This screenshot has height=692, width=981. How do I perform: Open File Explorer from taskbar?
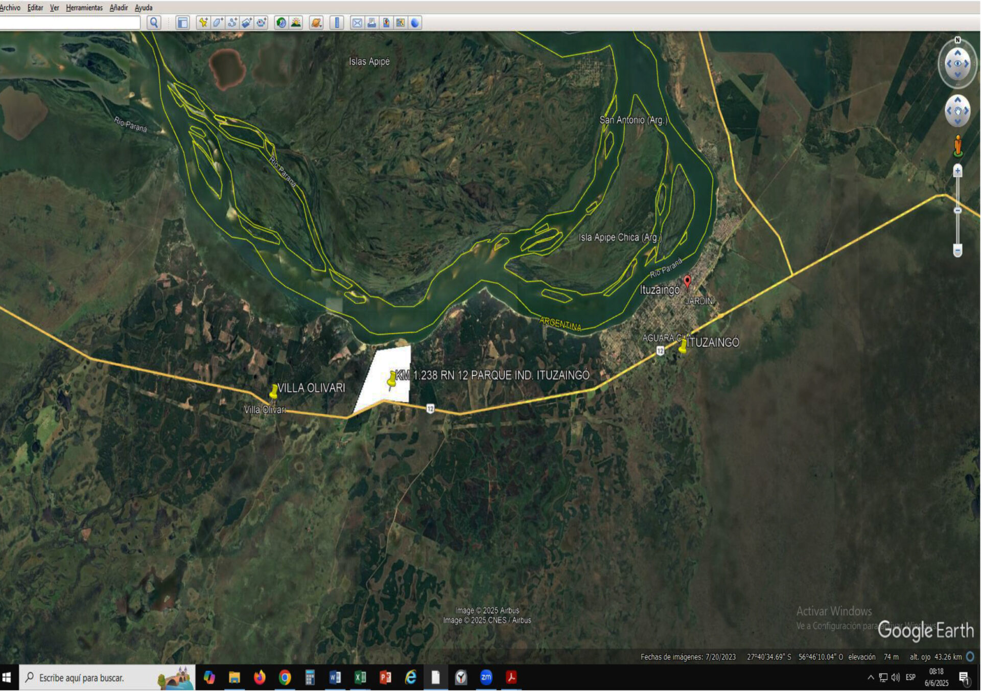pos(235,678)
